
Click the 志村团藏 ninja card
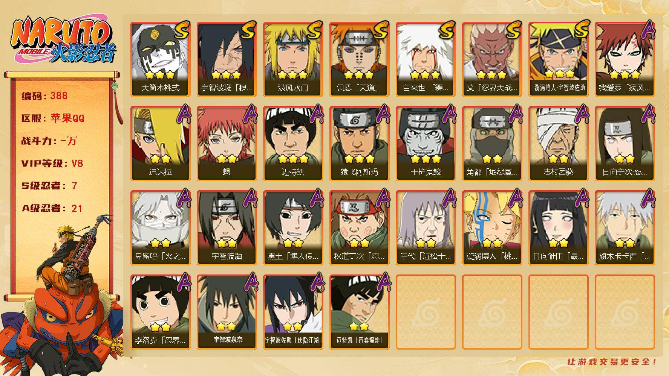558,144
